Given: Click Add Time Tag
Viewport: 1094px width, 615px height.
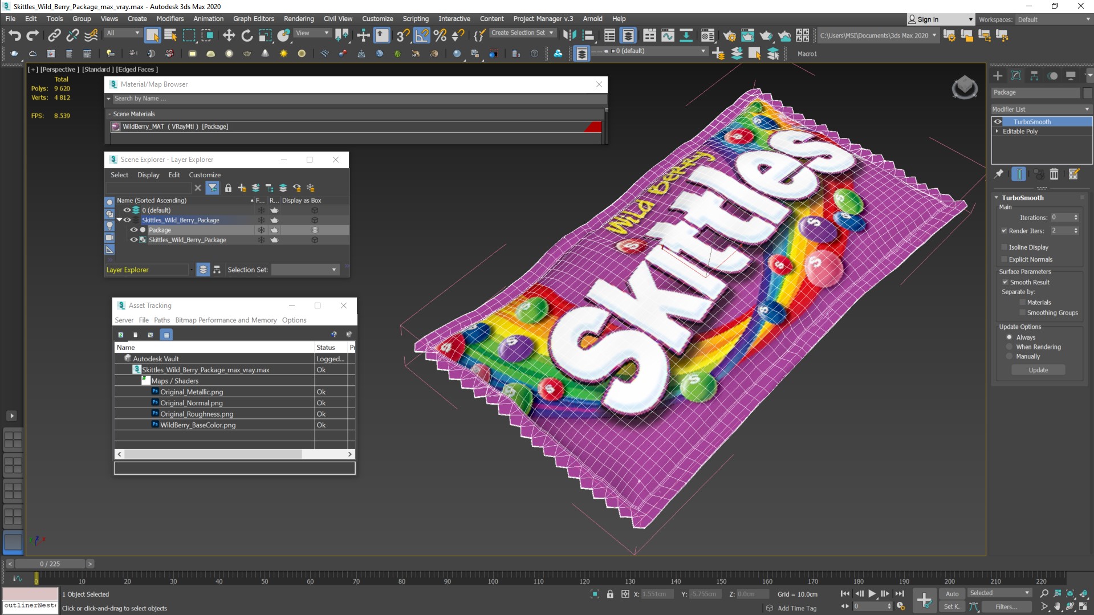Looking at the screenshot, I should [797, 608].
